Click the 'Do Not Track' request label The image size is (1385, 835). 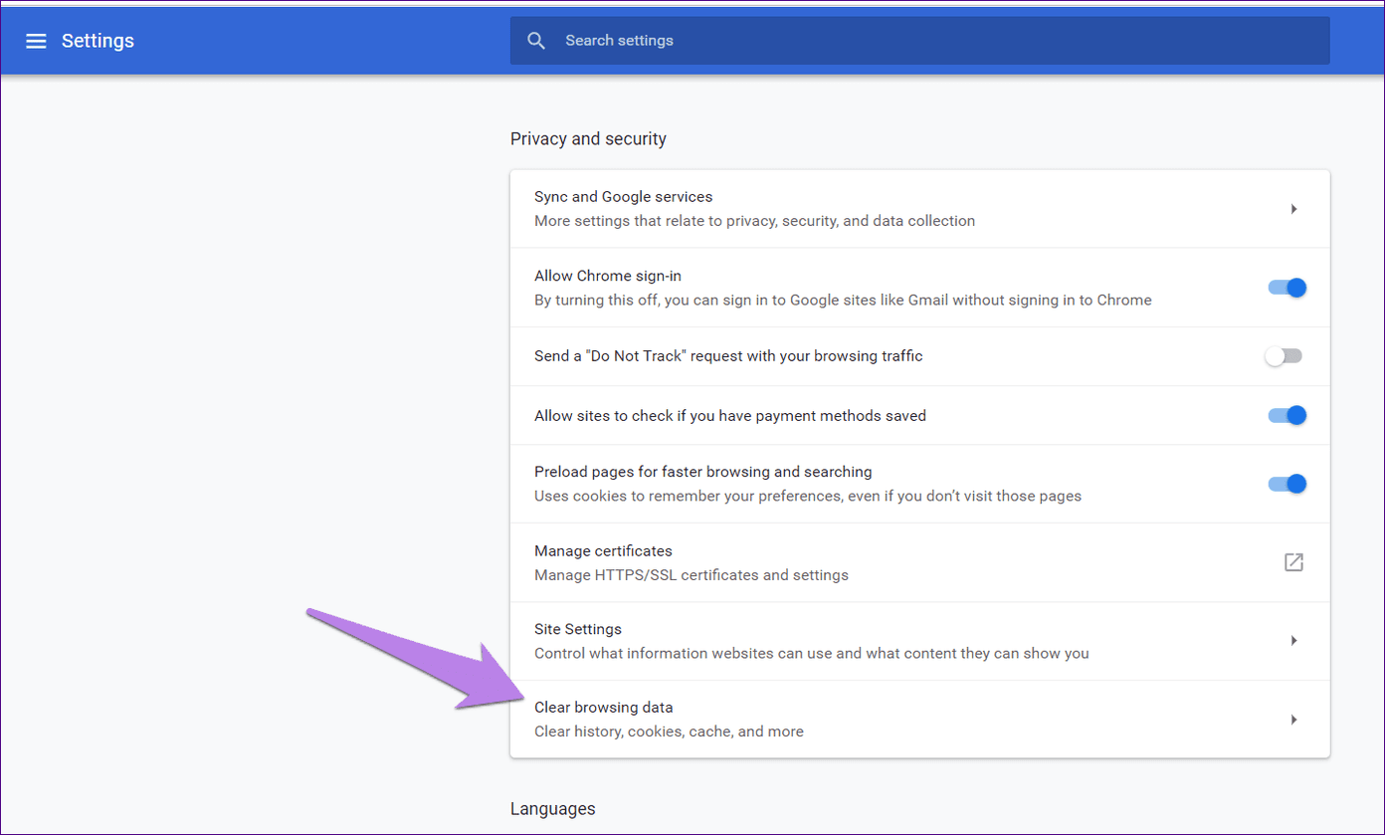tap(728, 356)
